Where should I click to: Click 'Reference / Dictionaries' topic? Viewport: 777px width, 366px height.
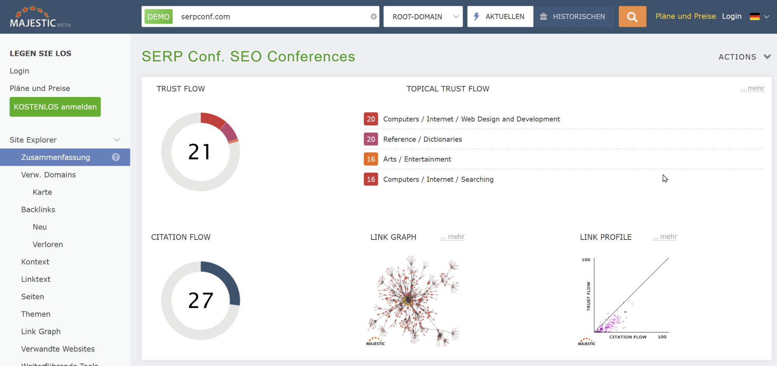tap(423, 139)
